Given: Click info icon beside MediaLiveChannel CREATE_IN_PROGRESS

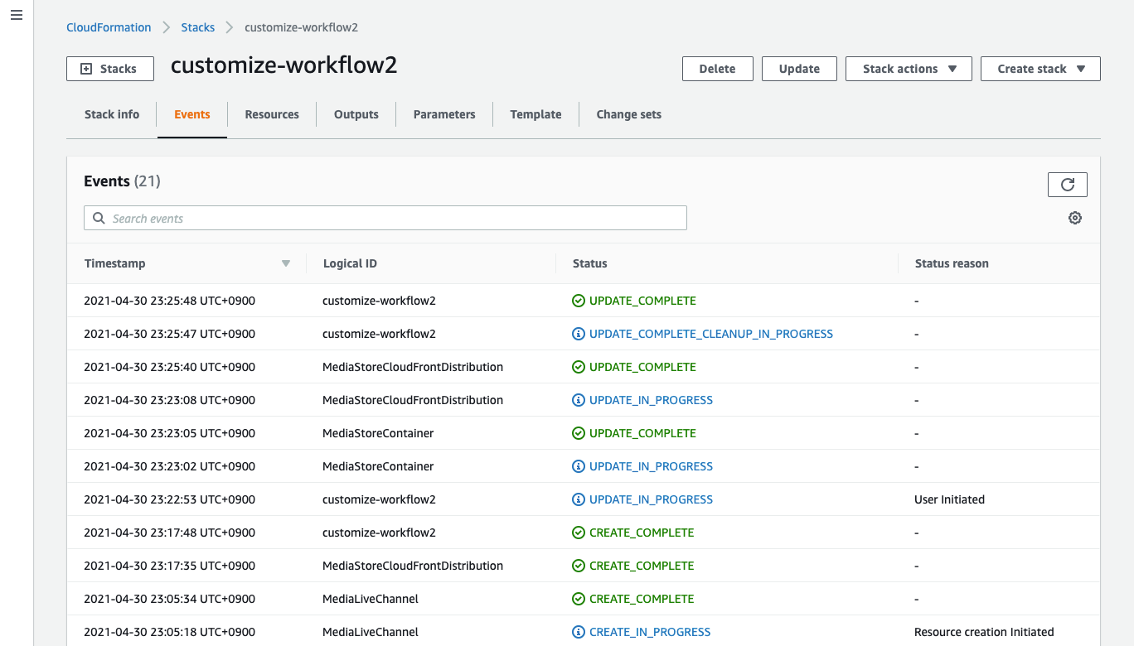Looking at the screenshot, I should coord(578,631).
